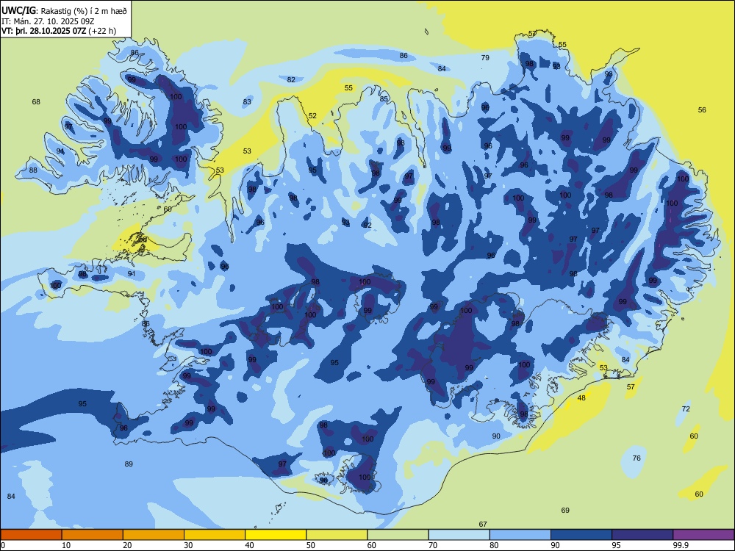735x551 pixels.
Task: Click the amber 20–30 legend swatch
Action: (154, 535)
